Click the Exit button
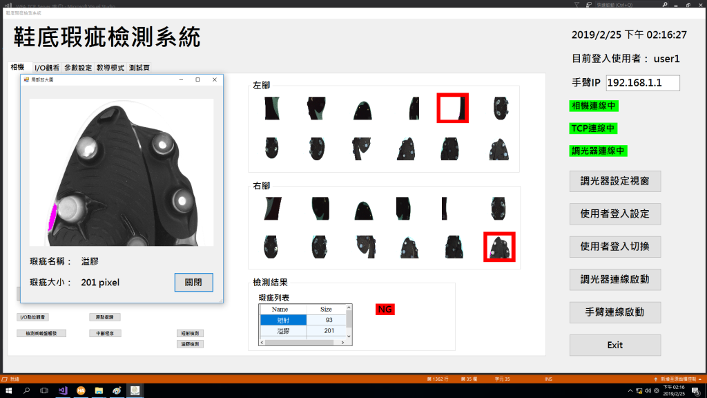 tap(614, 345)
